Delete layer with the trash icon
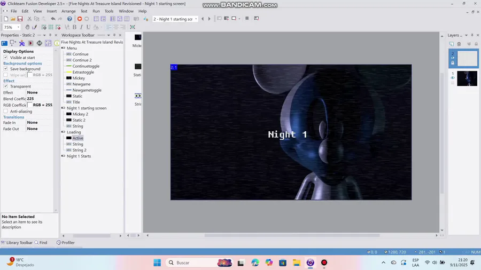This screenshot has width=481, height=270. (459, 44)
